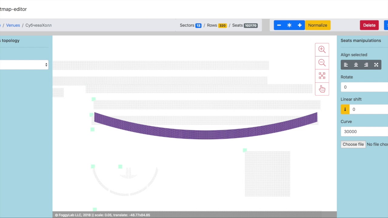Zoom in on the seat map canvas
Image resolution: width=388 pixels, height=218 pixels.
[322, 49]
